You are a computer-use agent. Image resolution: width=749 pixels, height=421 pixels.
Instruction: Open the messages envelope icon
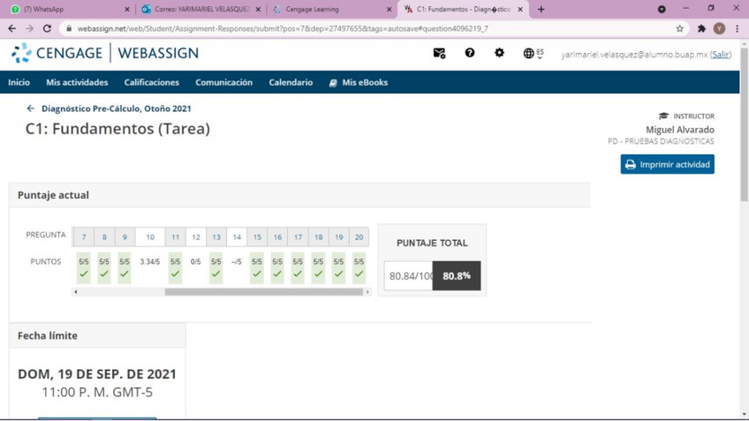tap(439, 53)
